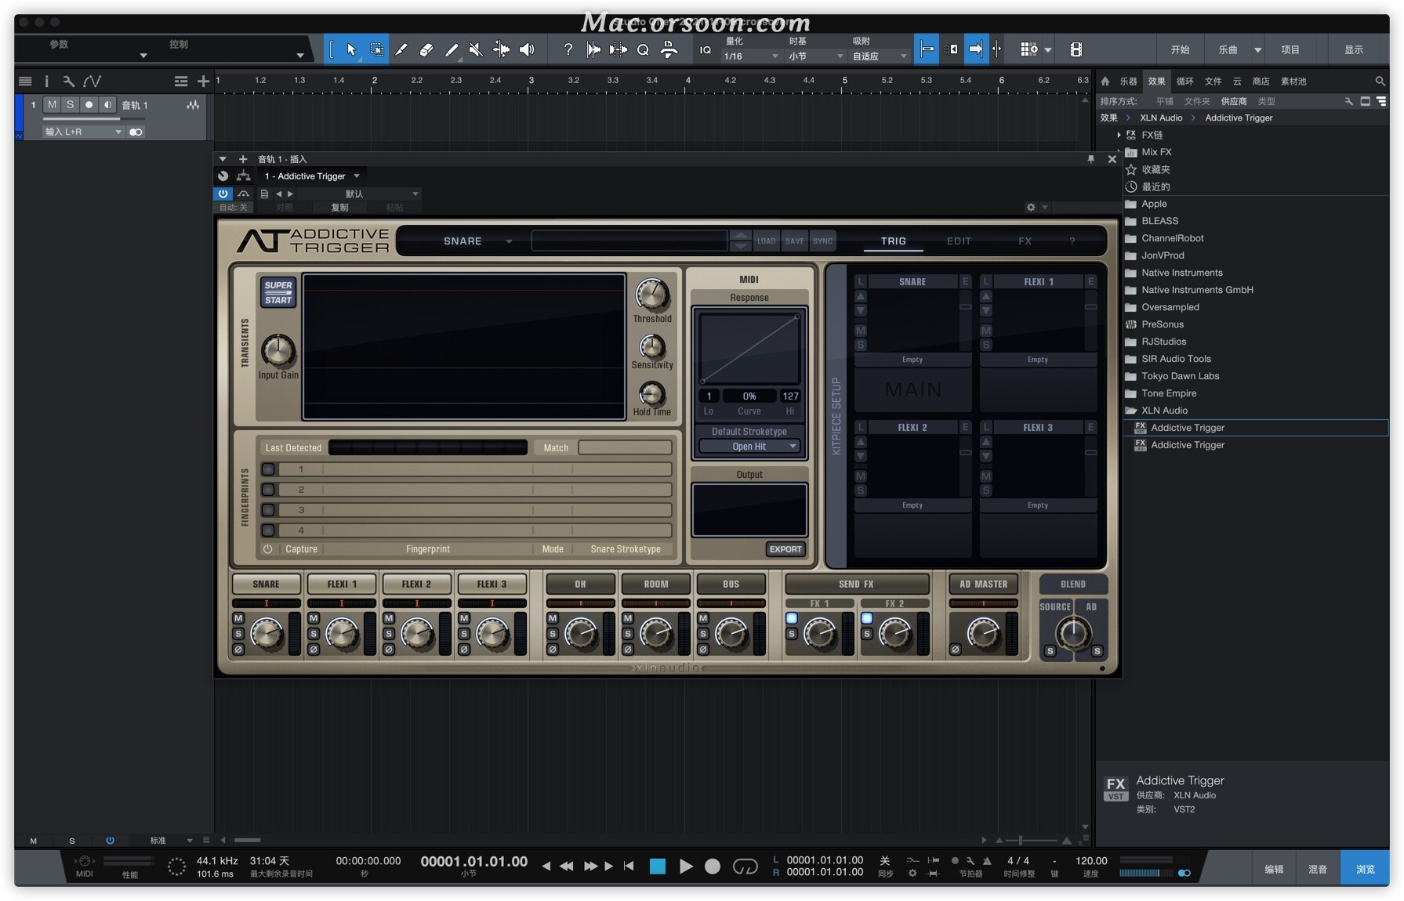Click the wrench icon above track list
The height and width of the screenshot is (901, 1404).
pyautogui.click(x=69, y=81)
